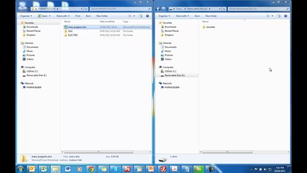Open Adobe Reader from the taskbar
The width and height of the screenshot is (307, 173).
click(x=175, y=169)
